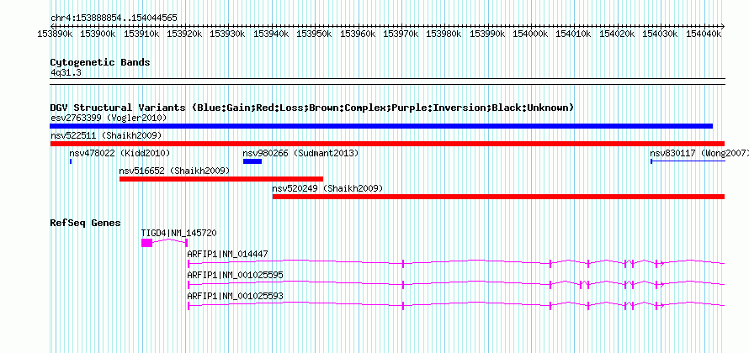
Task: Click the 153900k ruler label
Action: coord(98,34)
